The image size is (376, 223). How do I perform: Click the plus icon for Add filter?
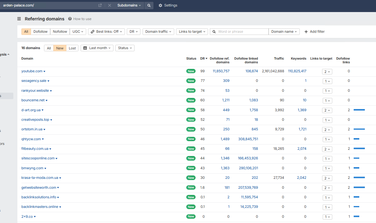(306, 32)
